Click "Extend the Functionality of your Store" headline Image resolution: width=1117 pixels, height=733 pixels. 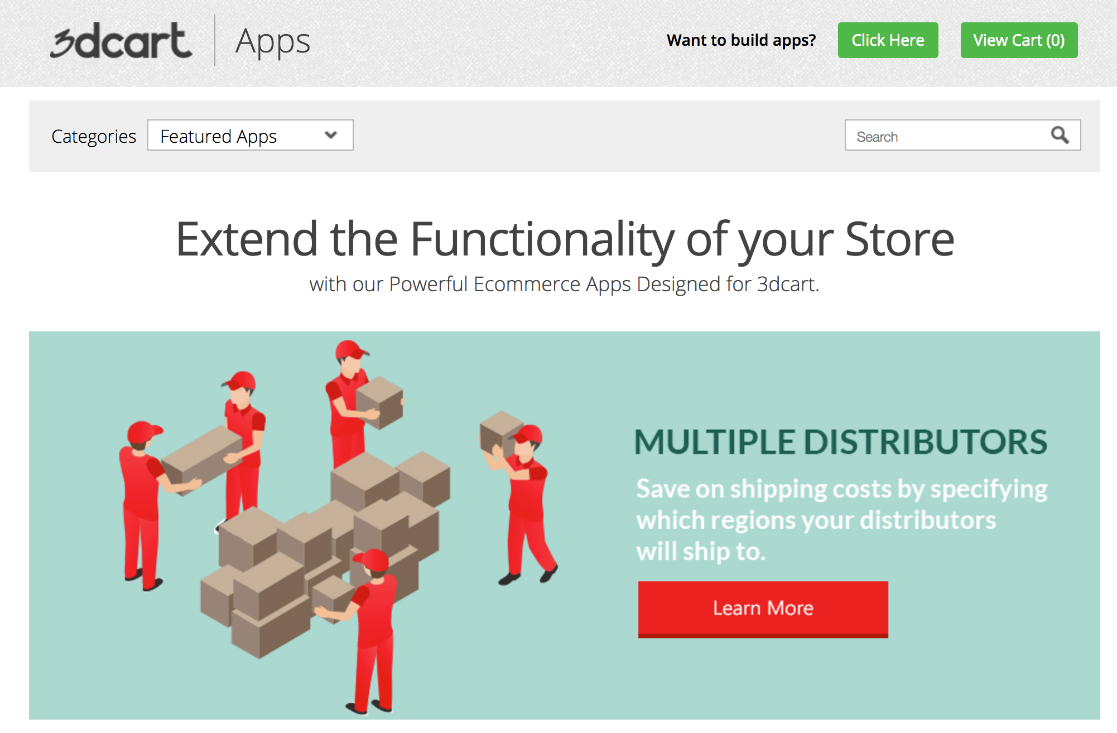(565, 239)
